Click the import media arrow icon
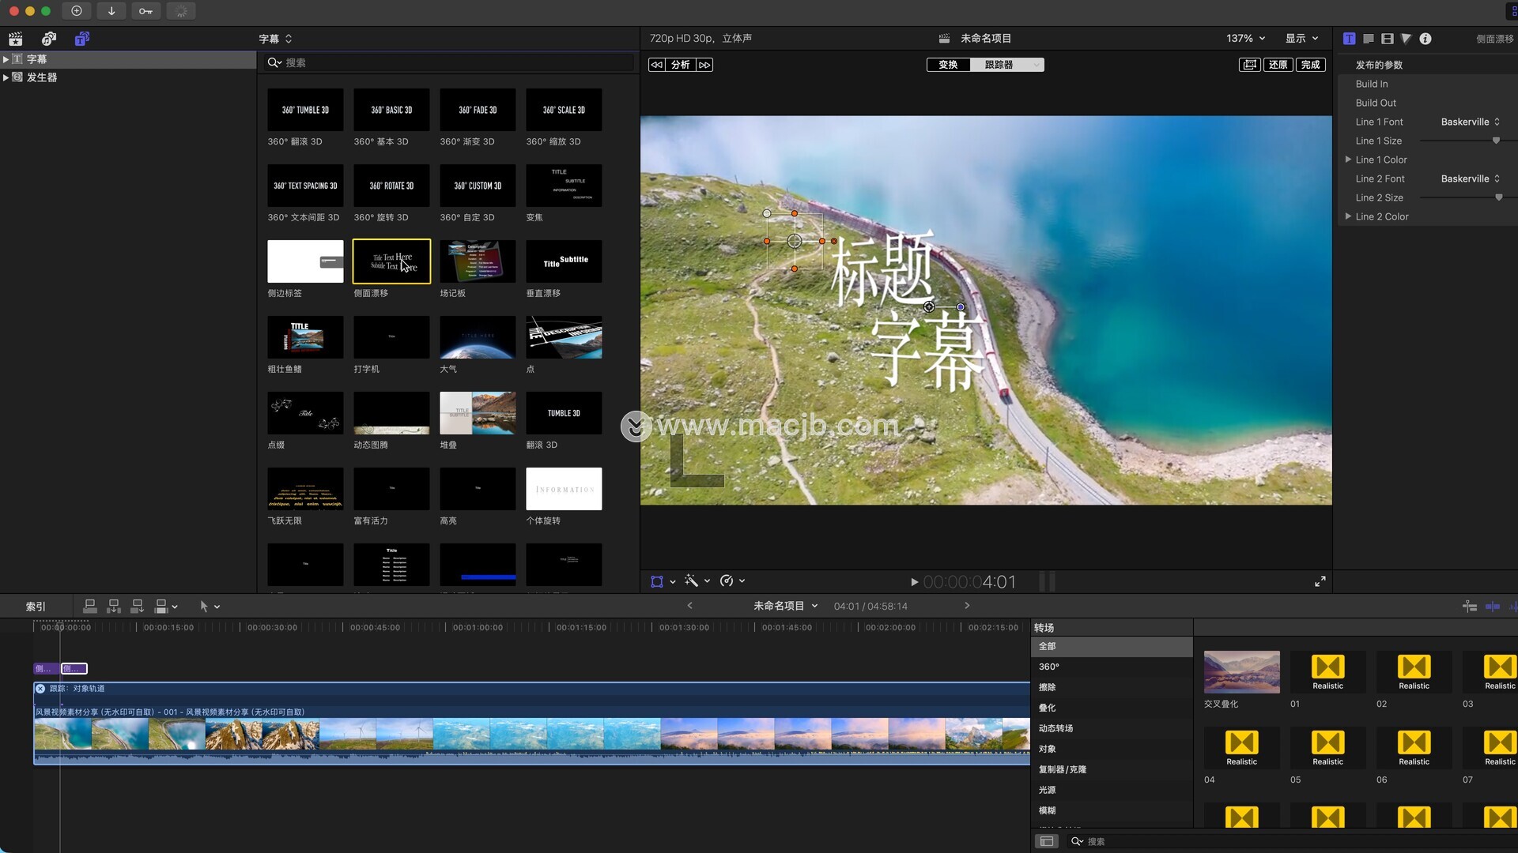 pyautogui.click(x=111, y=10)
